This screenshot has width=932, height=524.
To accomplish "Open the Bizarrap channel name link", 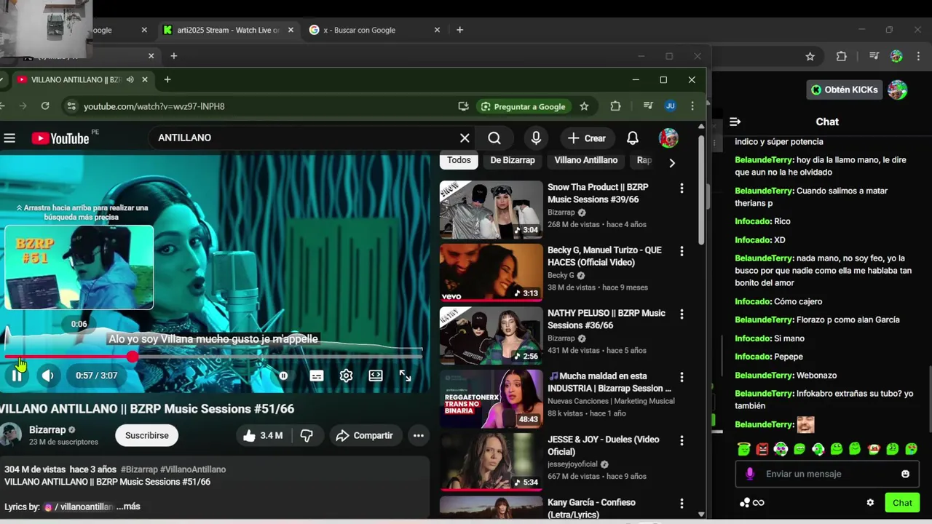I will (47, 430).
